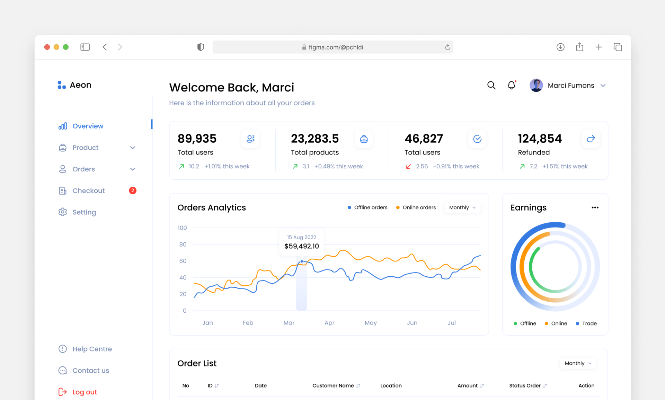Toggle the browser sidebar icon

(x=85, y=47)
